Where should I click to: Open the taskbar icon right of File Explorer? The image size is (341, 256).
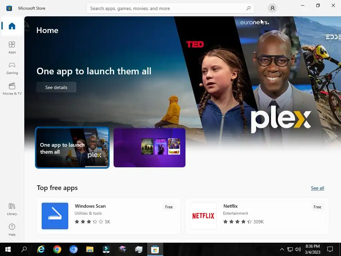[x=106, y=249]
